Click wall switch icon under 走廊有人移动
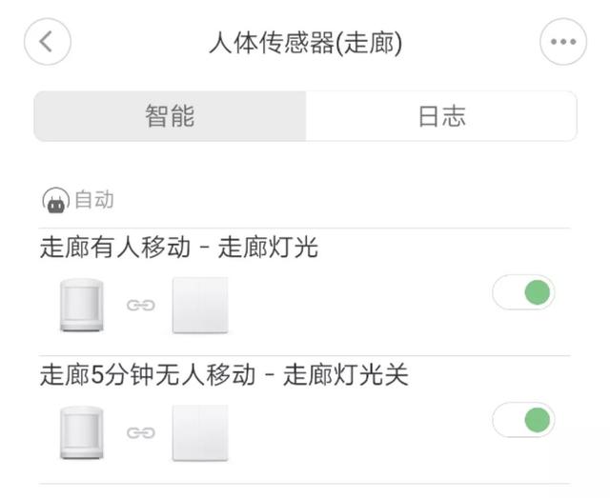Viewport: 610px width, 498px height. pos(200,306)
